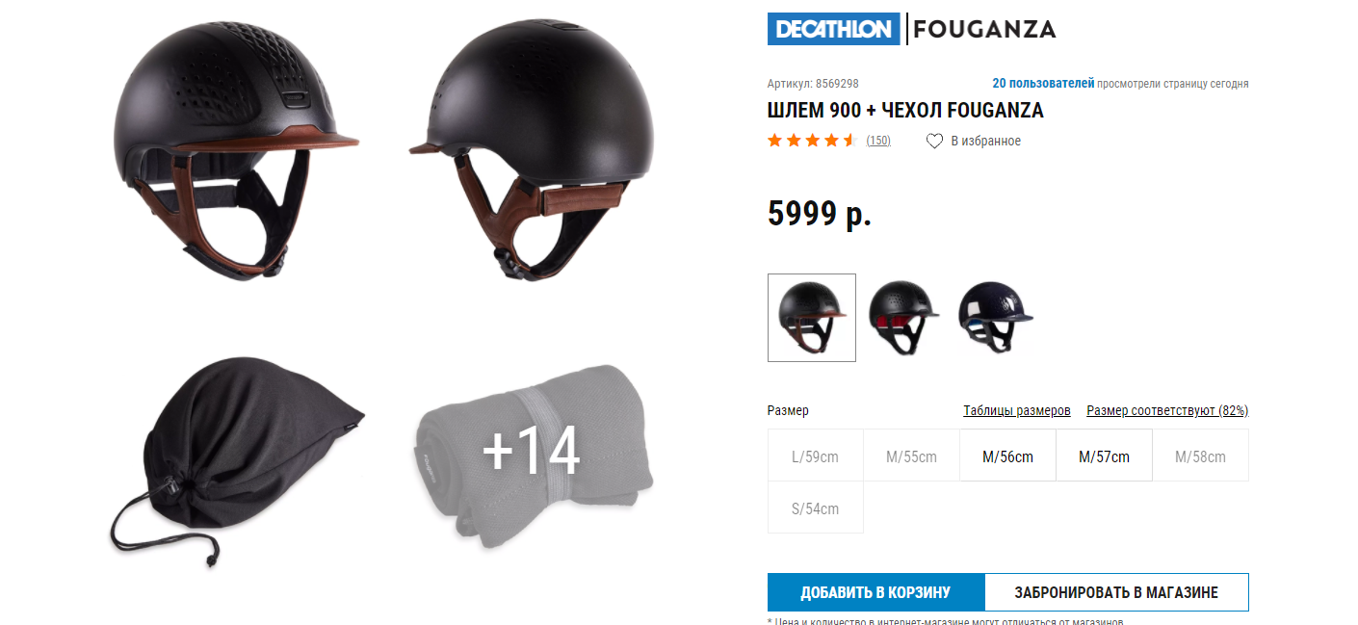The width and height of the screenshot is (1358, 625).
Task: Open the Размер соответствуют (82%) link
Action: click(1167, 410)
